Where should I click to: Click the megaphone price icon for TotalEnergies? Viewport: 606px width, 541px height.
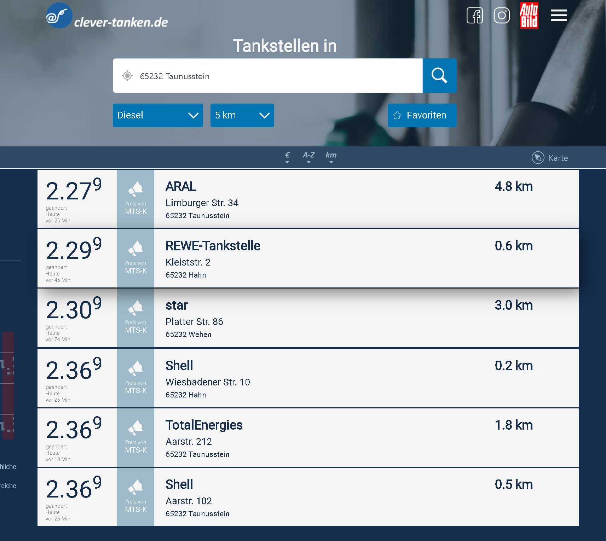point(135,428)
